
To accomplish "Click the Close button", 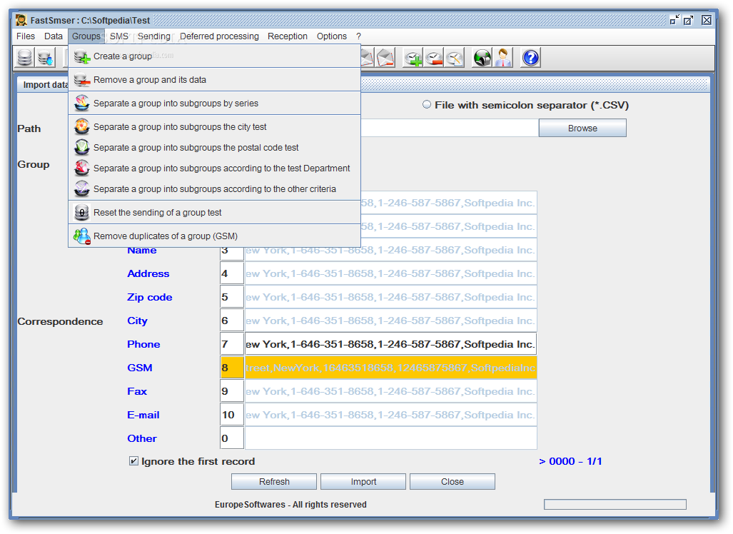I will coord(453,482).
